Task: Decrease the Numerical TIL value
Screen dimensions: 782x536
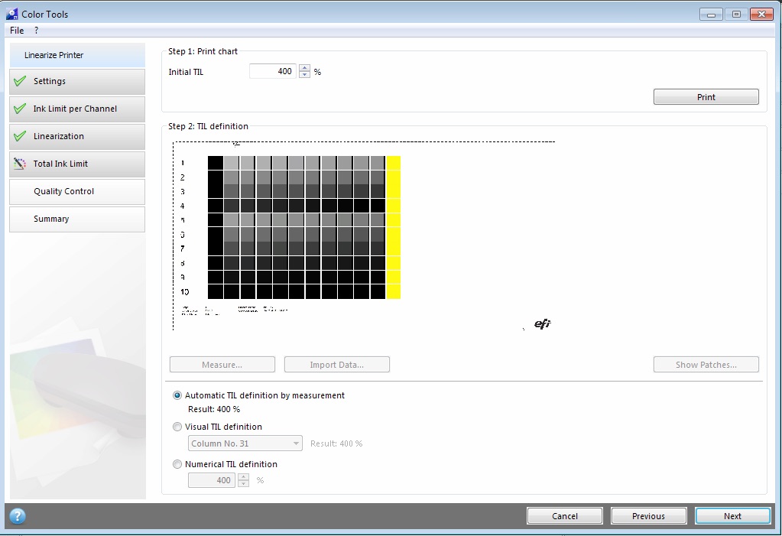Action: (x=243, y=483)
